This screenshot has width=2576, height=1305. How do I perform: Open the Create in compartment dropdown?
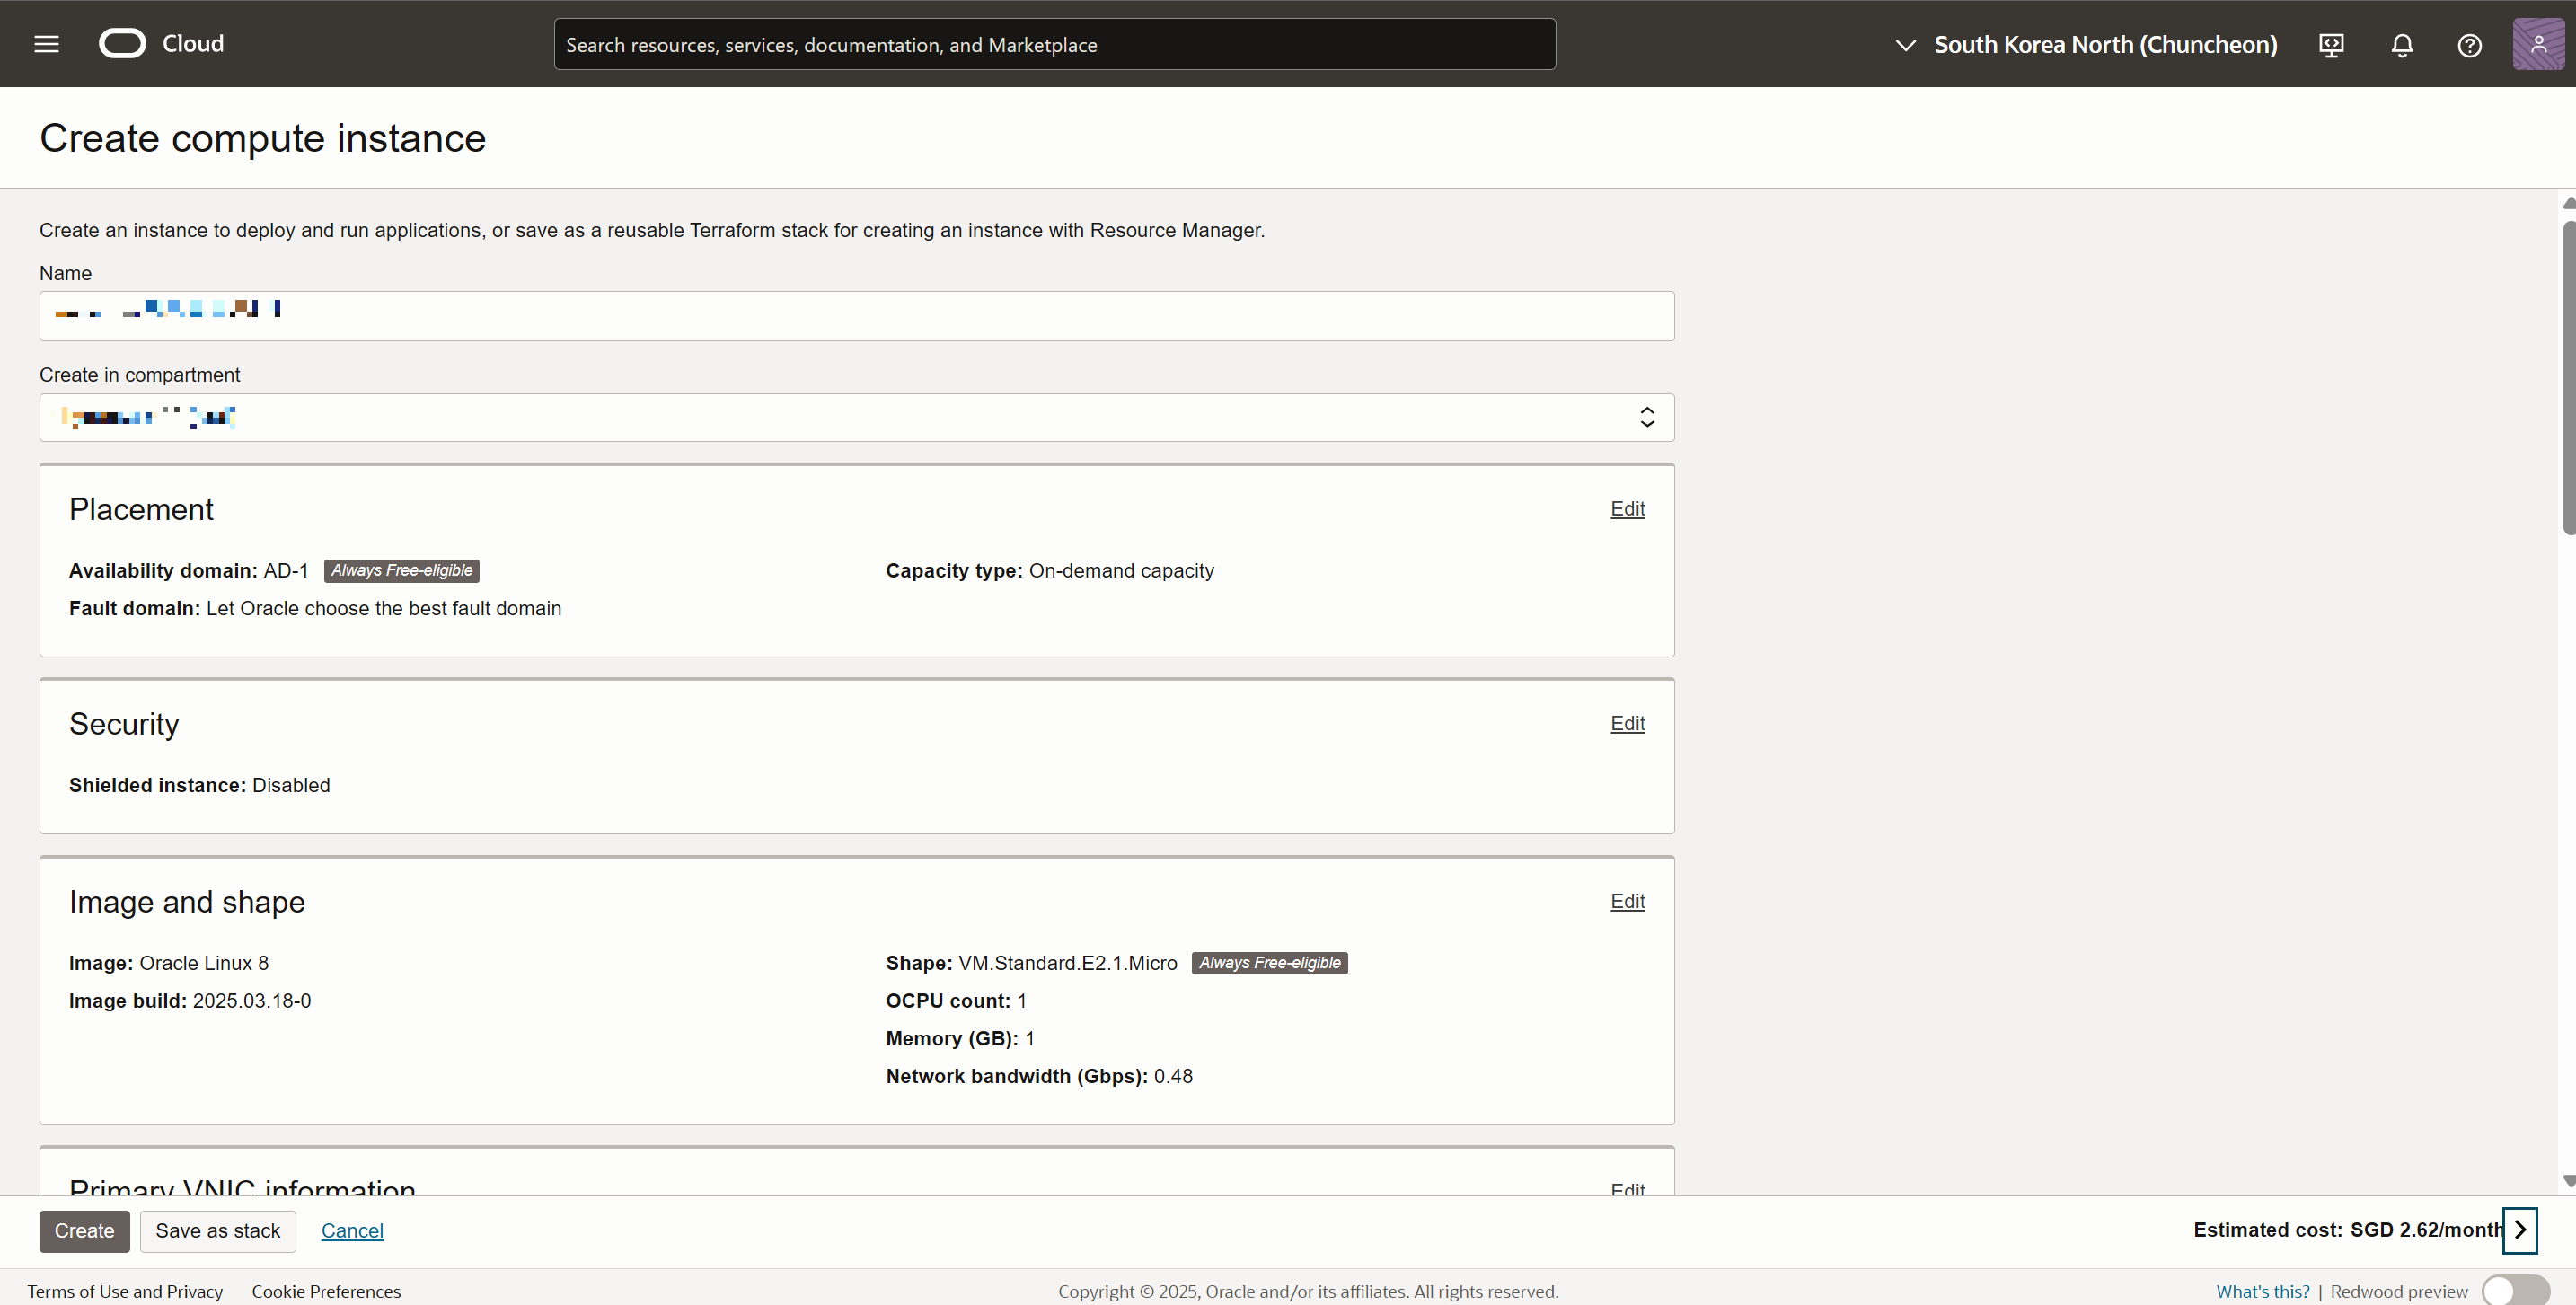(x=856, y=417)
